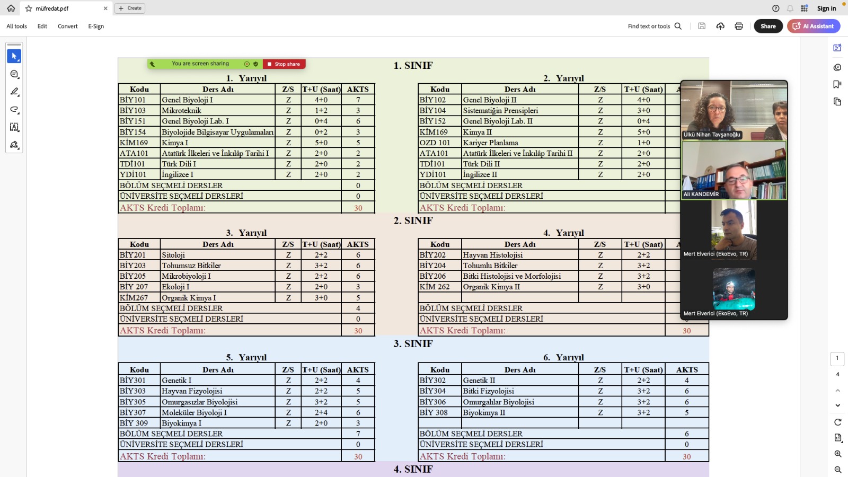Click the security shield in sharing bar

pyautogui.click(x=256, y=64)
